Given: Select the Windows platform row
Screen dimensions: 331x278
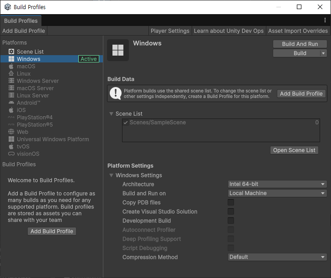Looking at the screenshot, I should [x=51, y=59].
